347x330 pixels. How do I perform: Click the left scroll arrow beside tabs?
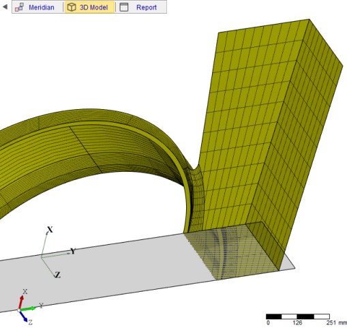(5, 7)
